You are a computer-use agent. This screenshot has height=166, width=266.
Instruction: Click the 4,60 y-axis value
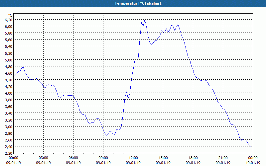point(9,73)
